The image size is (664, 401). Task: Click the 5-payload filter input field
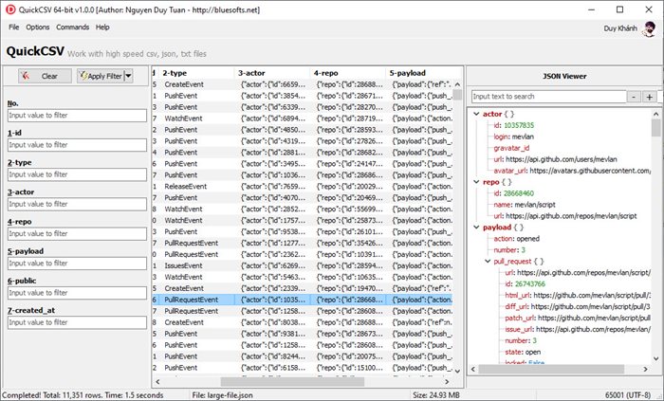(77, 264)
